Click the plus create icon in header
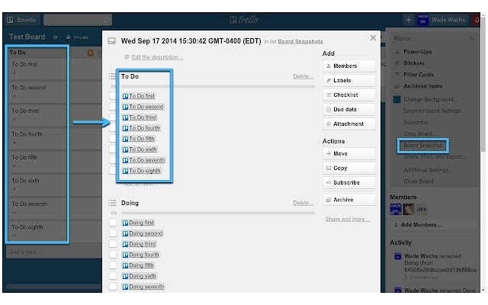 coord(409,20)
